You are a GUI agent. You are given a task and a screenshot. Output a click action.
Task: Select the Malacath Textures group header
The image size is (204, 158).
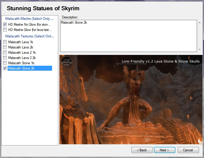tap(29, 36)
